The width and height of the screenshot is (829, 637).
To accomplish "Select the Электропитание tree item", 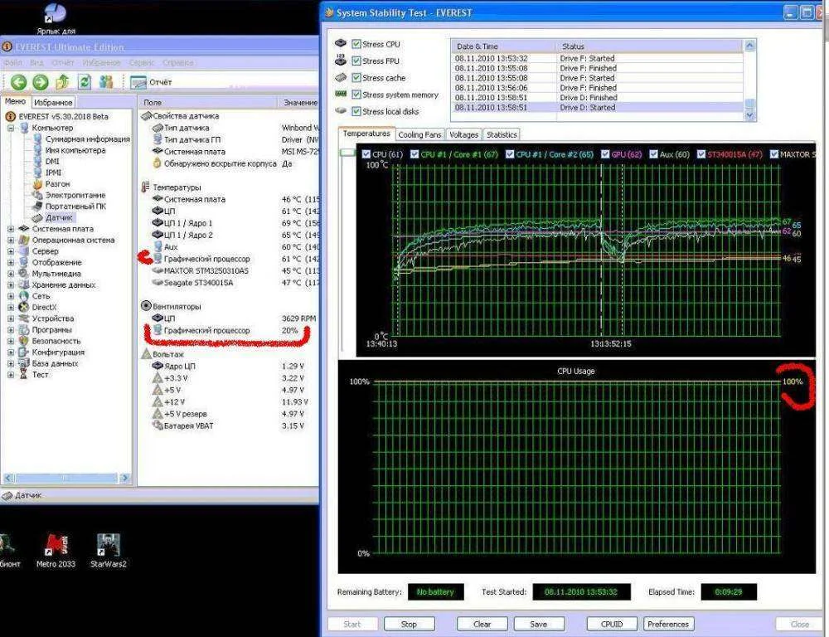I will [x=75, y=195].
